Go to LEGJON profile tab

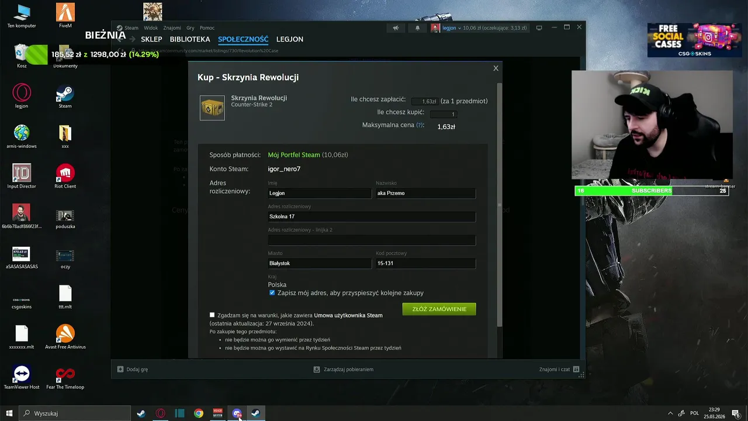(289, 39)
